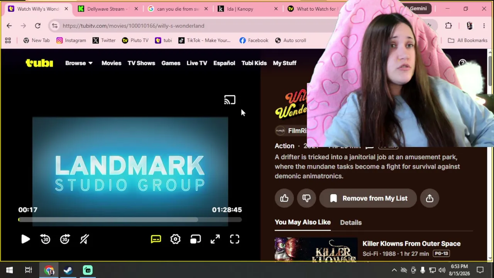The height and width of the screenshot is (278, 494).
Task: View site information icon in address bar
Action: [55, 26]
